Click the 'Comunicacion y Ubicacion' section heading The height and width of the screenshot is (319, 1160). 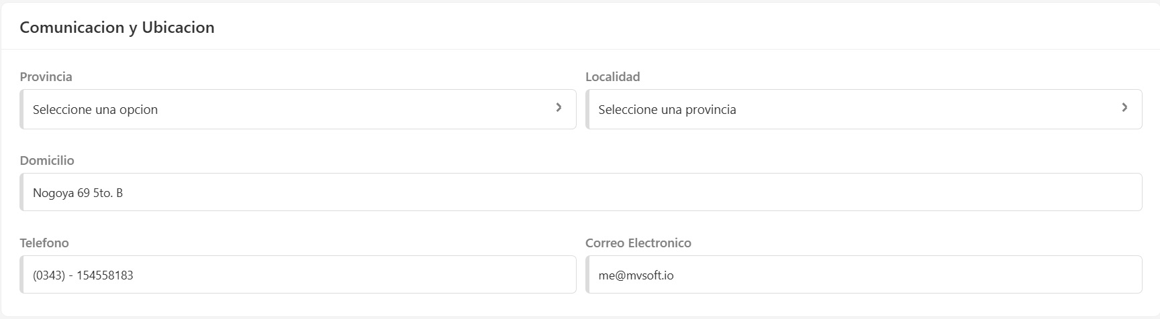117,27
